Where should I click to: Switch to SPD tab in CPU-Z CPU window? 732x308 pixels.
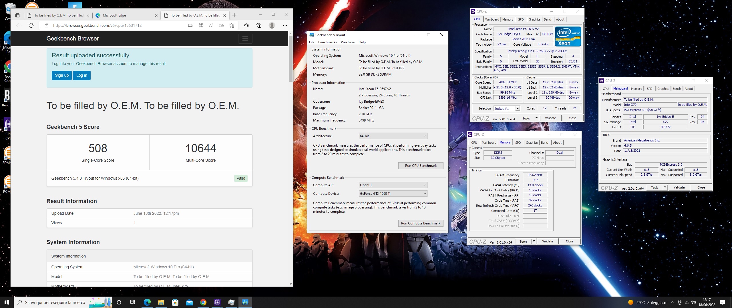521,19
